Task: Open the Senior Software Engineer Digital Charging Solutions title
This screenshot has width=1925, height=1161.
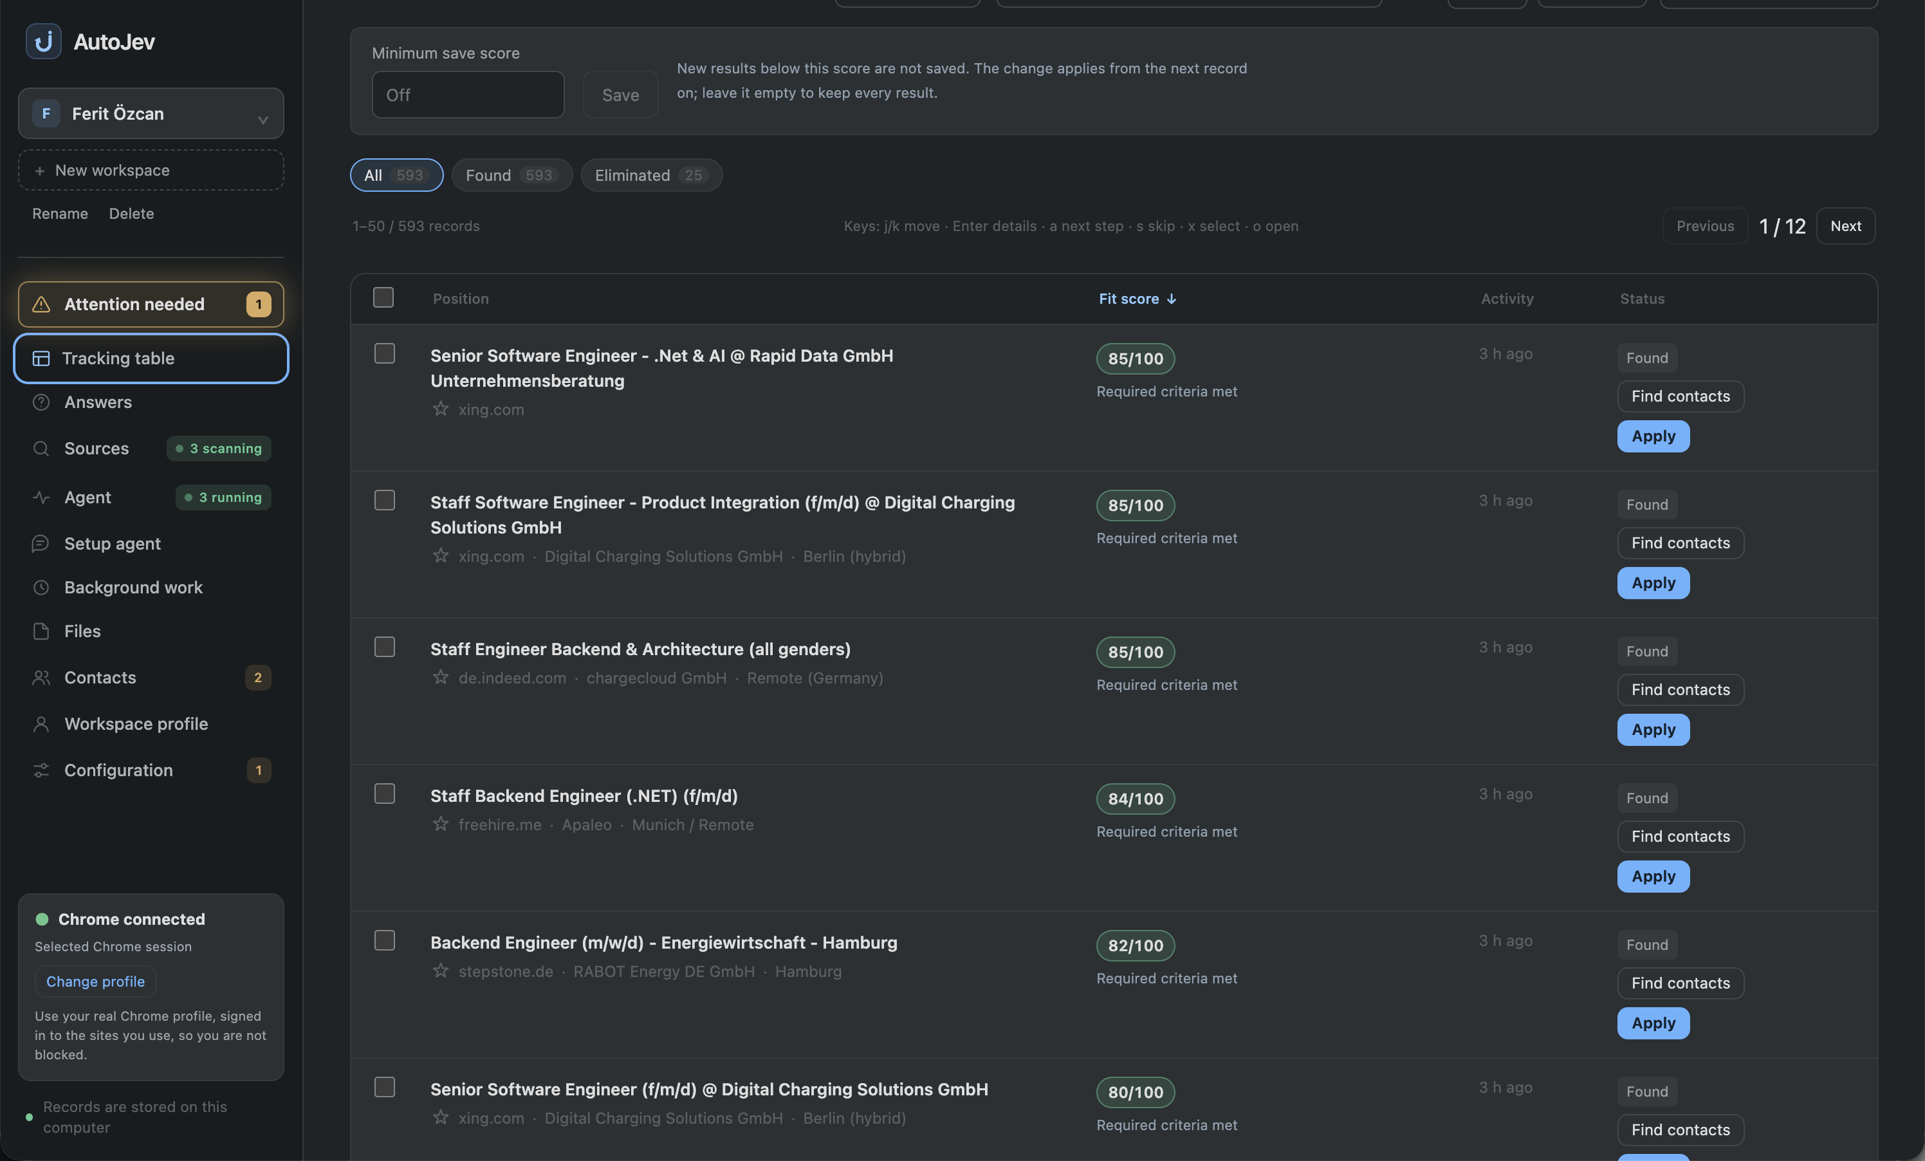Action: point(708,1089)
